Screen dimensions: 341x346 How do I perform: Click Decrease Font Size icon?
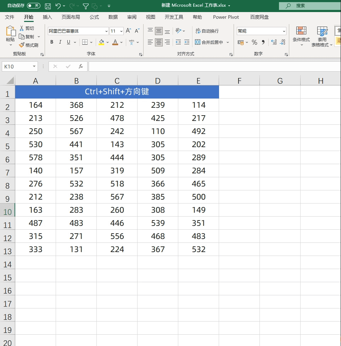click(x=137, y=31)
